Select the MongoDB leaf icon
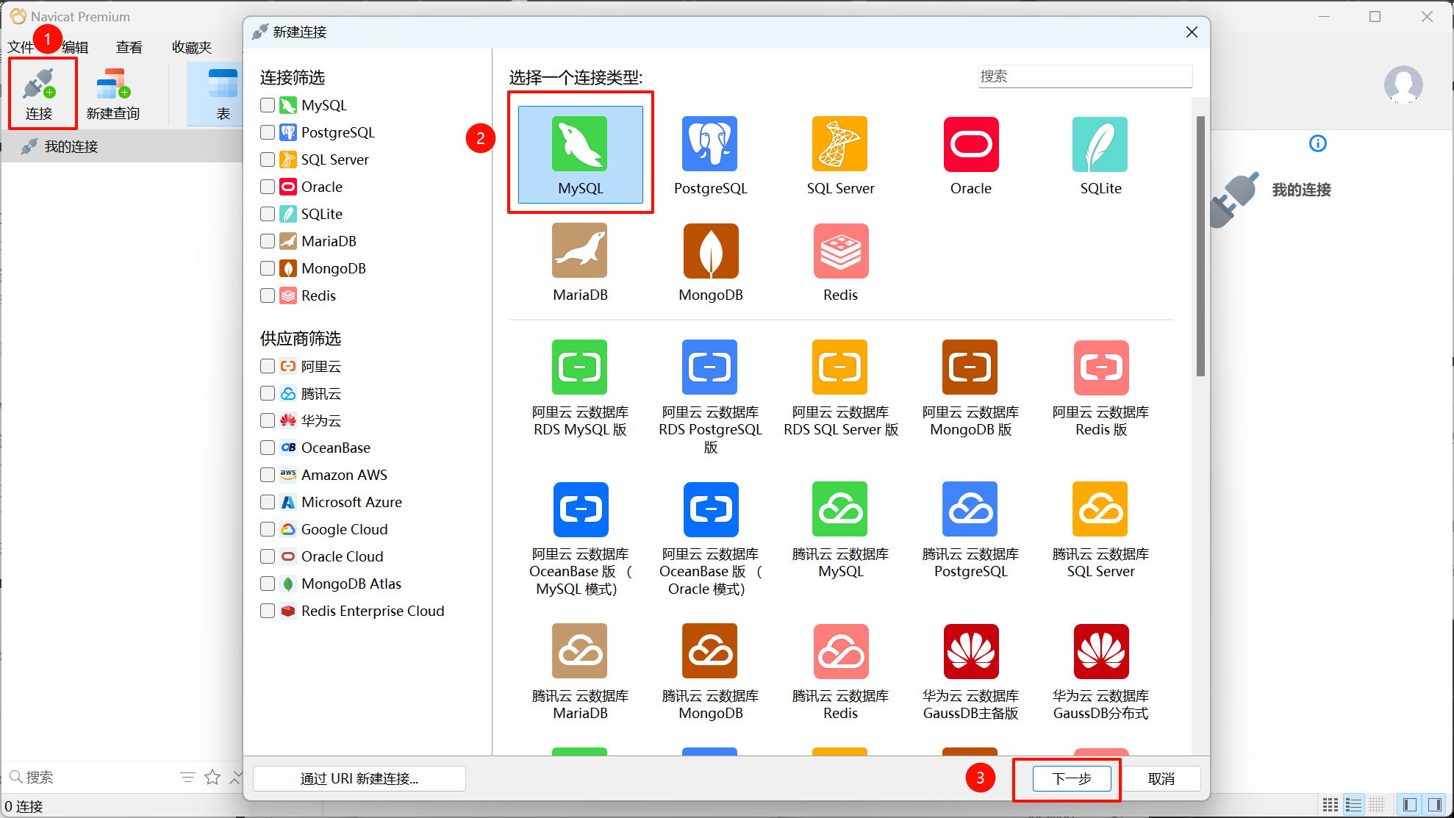Screen dimensions: 1454x818 710,251
